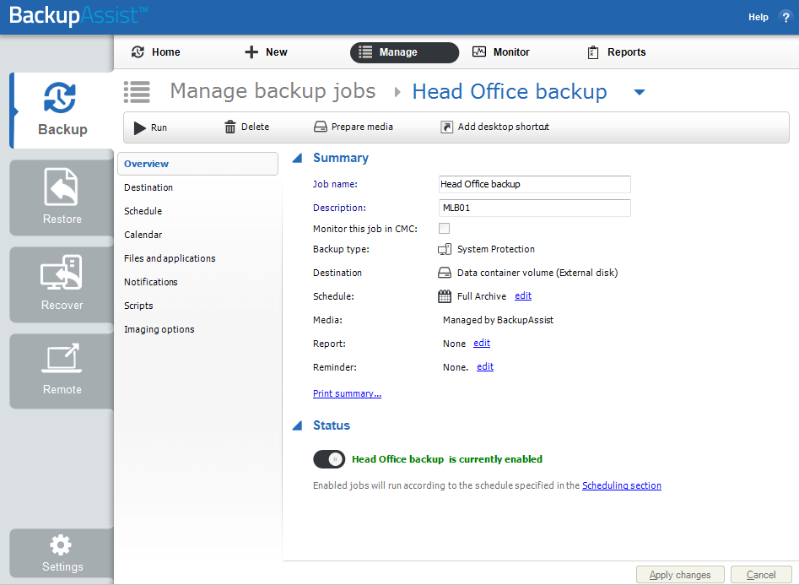799x585 pixels.
Task: Click the Help question mark icon
Action: pos(786,18)
